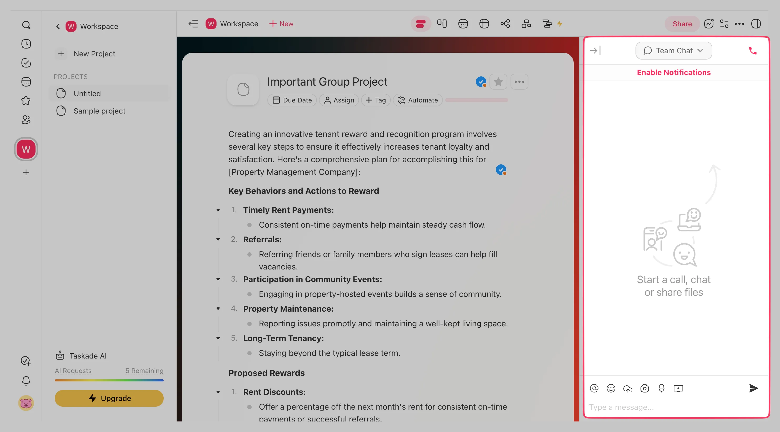
Task: Collapse the Referrals list item
Action: [x=218, y=239]
